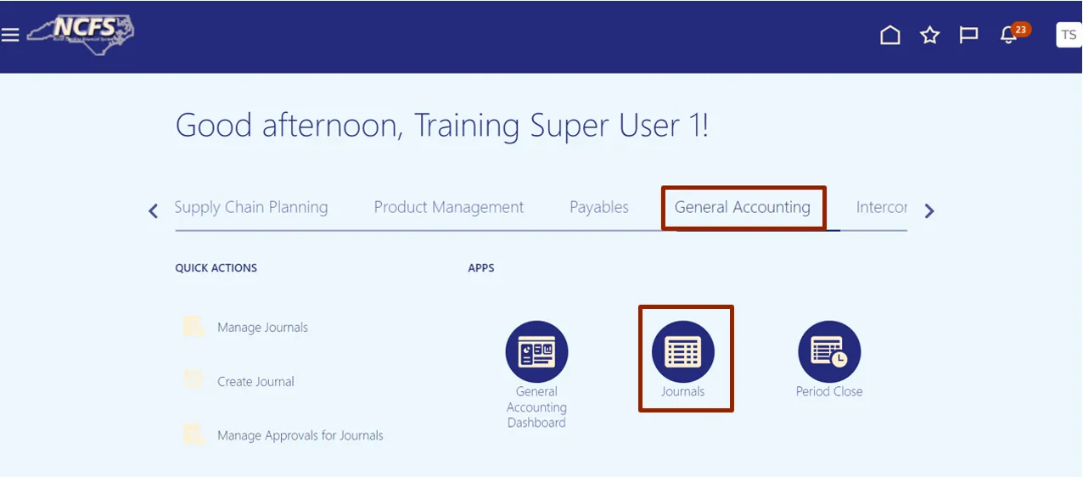Click the QUICK ACTIONS heading
Image resolution: width=1083 pixels, height=477 pixels.
[x=216, y=268]
